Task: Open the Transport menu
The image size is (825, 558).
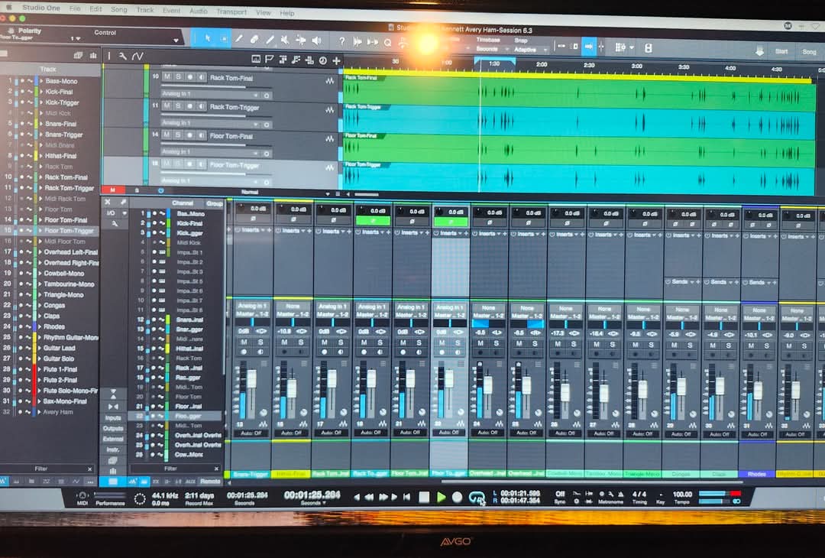Action: (x=231, y=11)
